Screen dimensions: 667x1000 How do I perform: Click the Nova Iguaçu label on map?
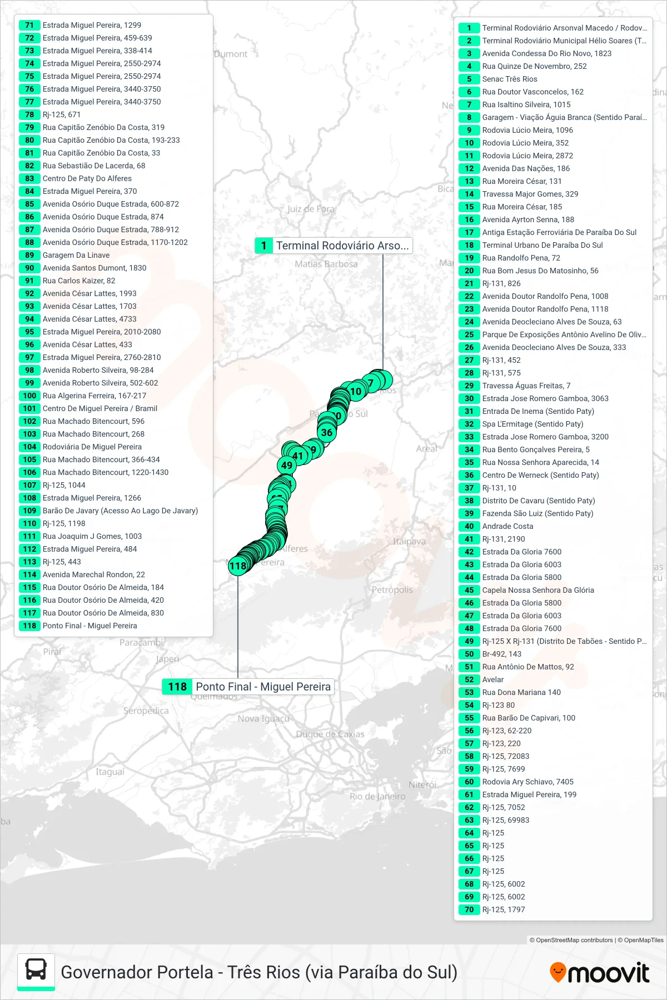click(263, 718)
